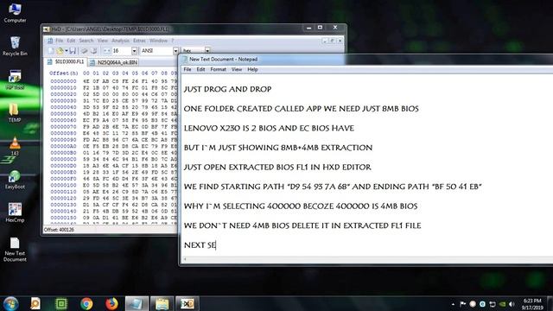Open the Window menu in HxD

coord(158,41)
